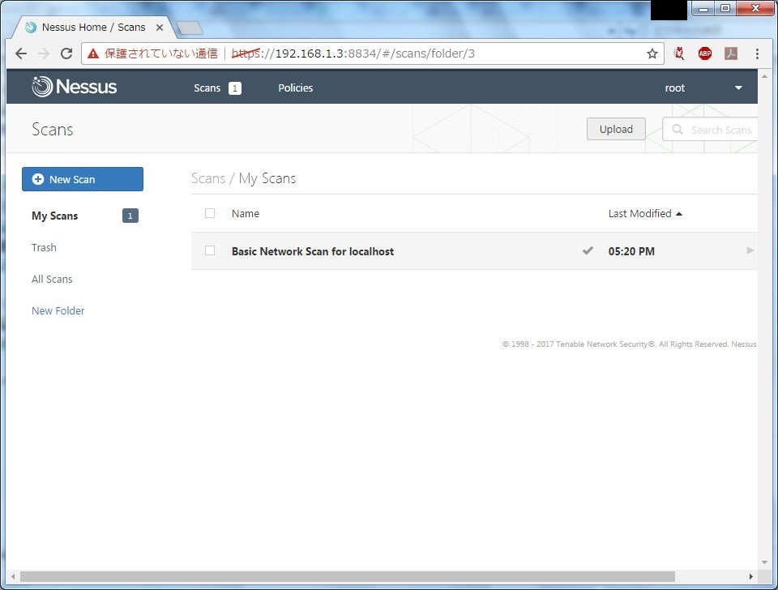Click the Tenable Network Security copyright text
The image size is (778, 590).
click(x=629, y=344)
